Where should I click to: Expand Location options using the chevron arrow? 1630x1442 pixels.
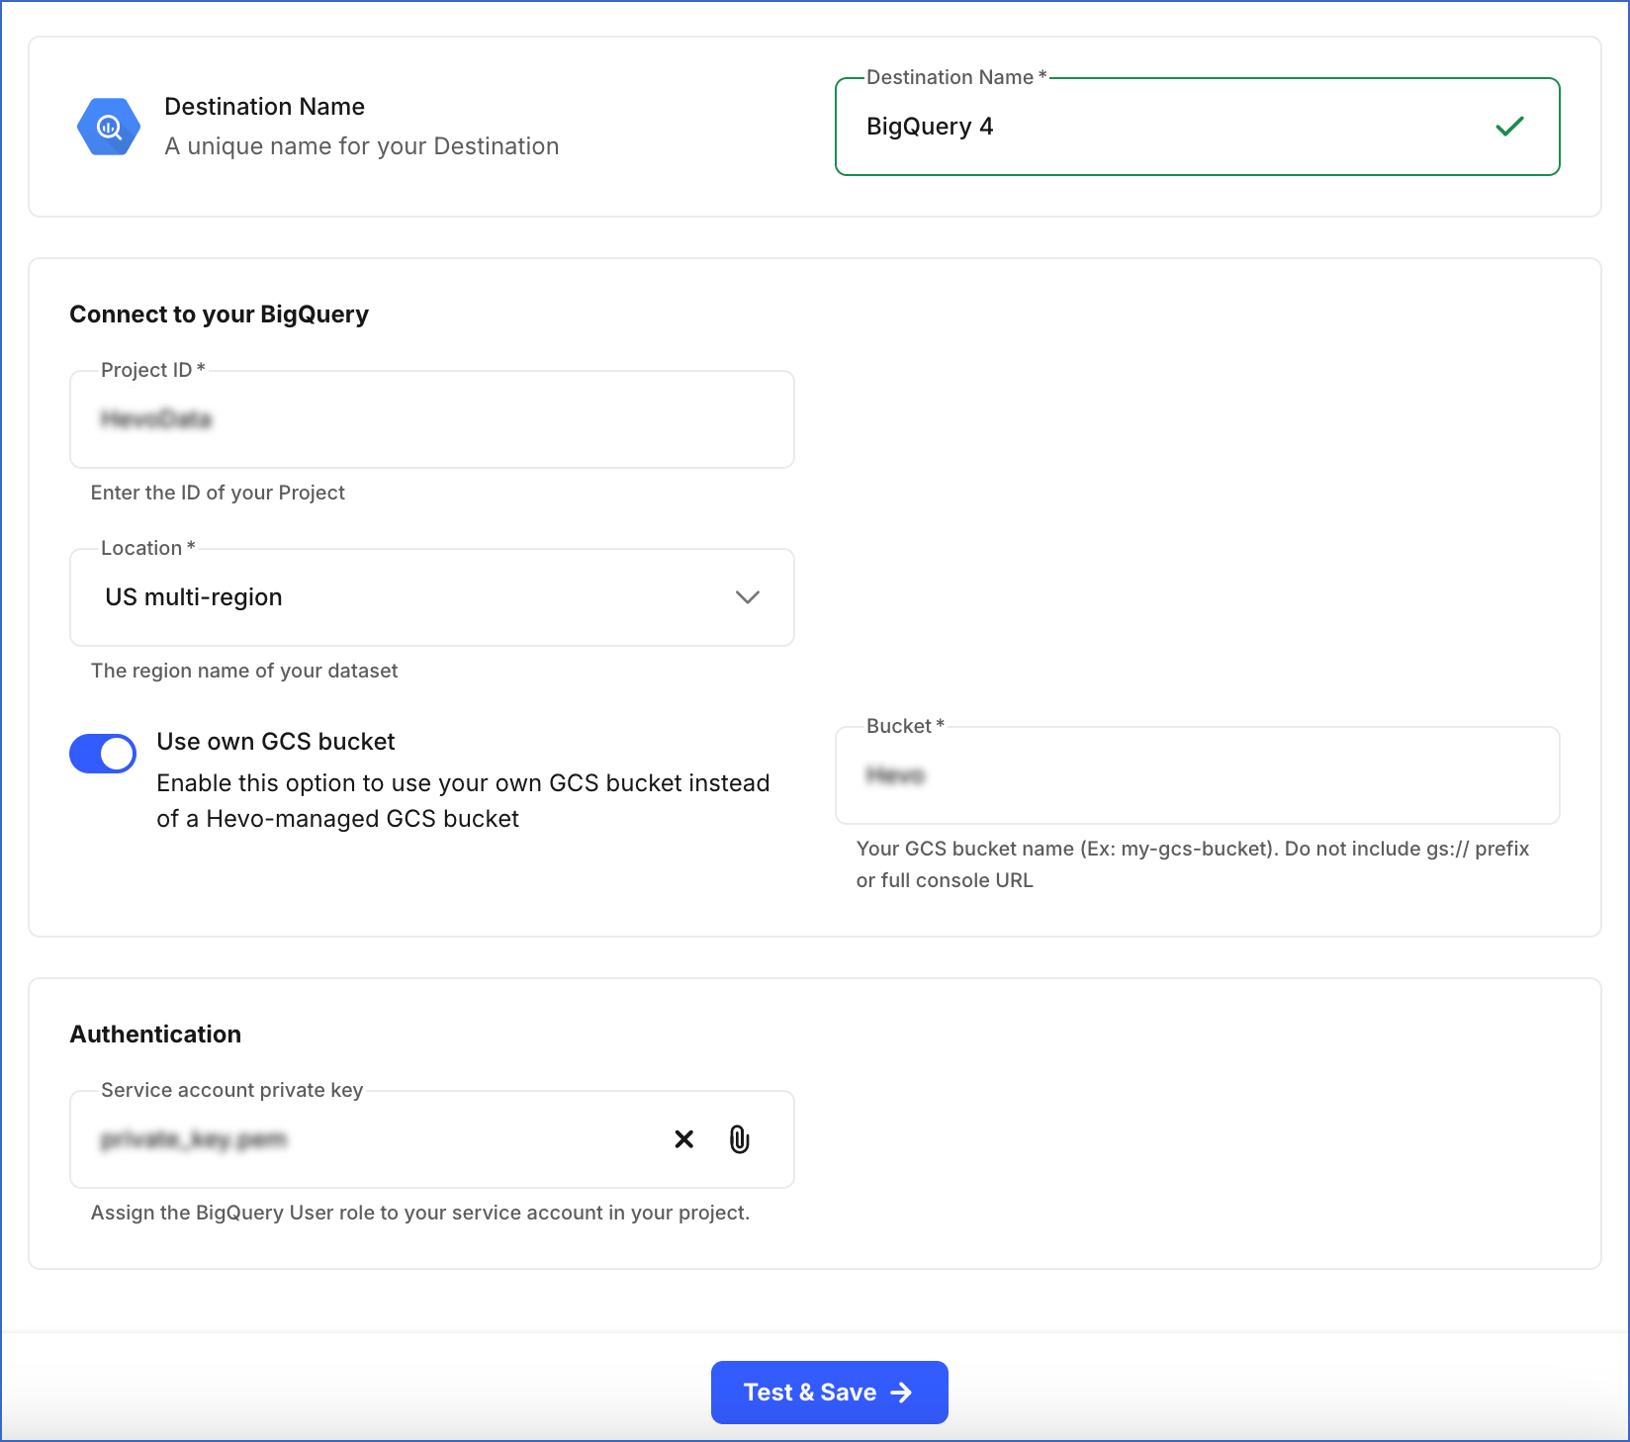[748, 597]
